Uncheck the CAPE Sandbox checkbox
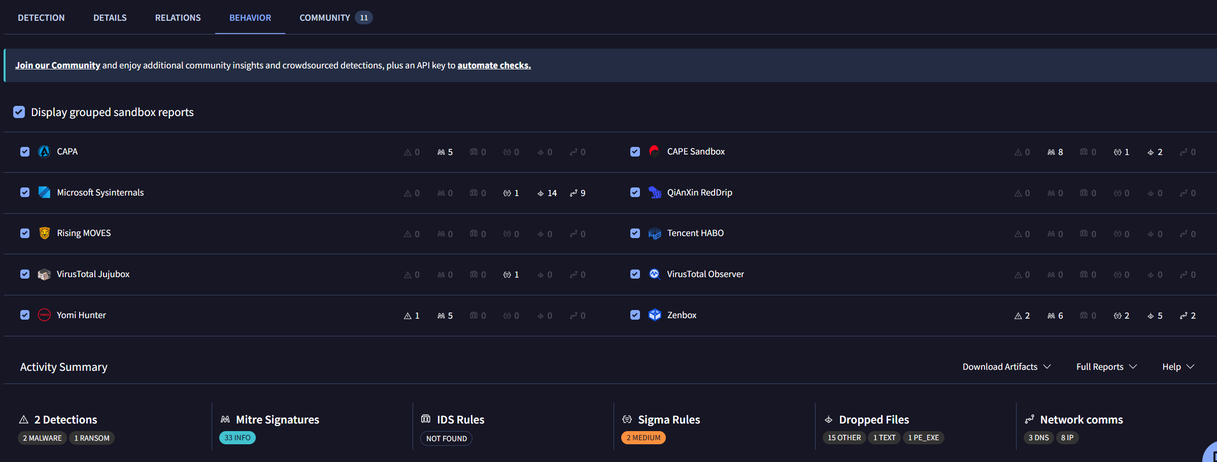 635,151
